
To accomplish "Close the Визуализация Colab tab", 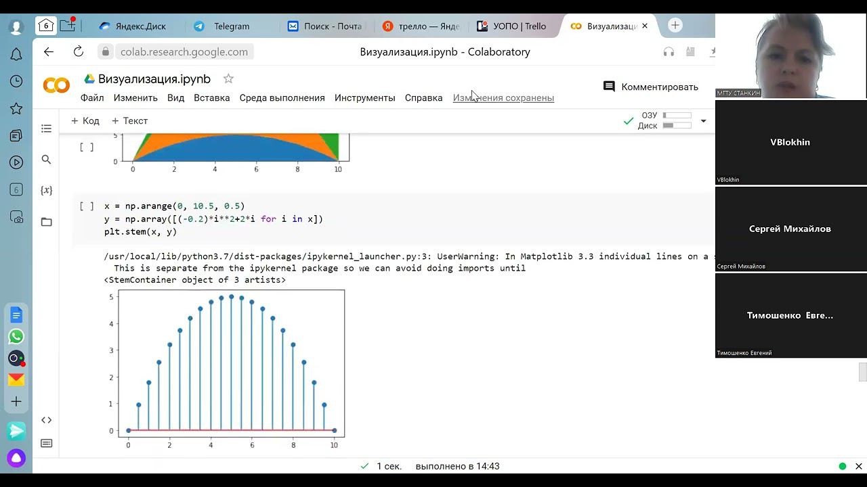I will pyautogui.click(x=645, y=26).
